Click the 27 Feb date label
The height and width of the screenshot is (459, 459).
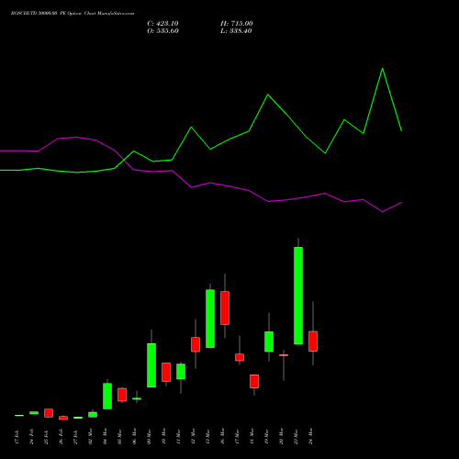tap(75, 437)
